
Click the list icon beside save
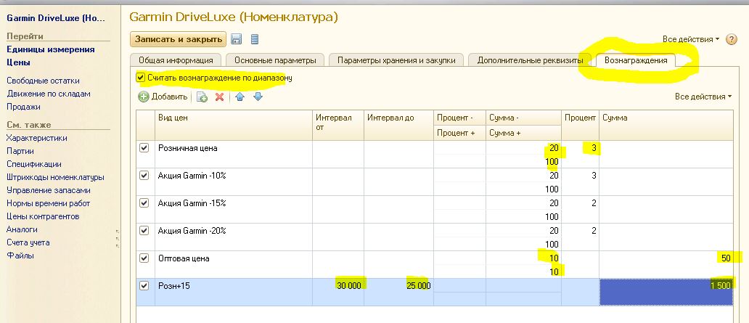coord(255,39)
